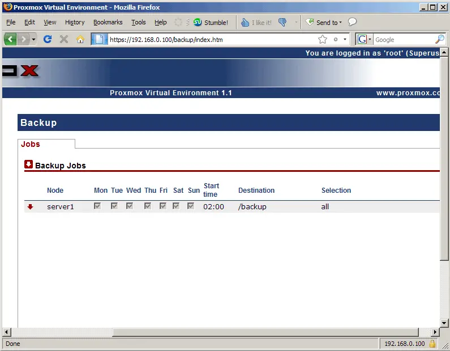Screen dimensions: 450x351
Task: Click the Proxmox logo in header
Action: tap(20, 71)
